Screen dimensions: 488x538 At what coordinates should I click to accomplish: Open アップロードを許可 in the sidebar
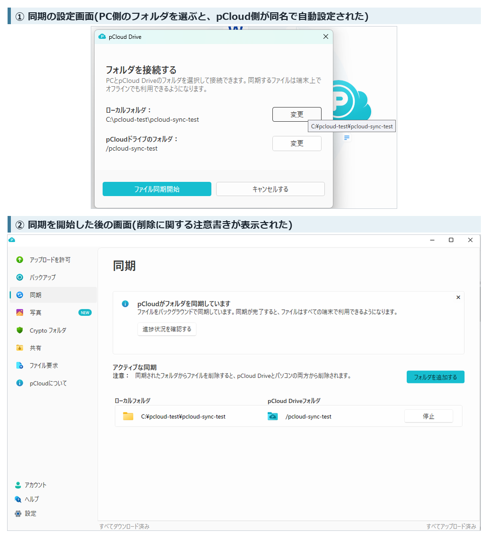point(53,260)
